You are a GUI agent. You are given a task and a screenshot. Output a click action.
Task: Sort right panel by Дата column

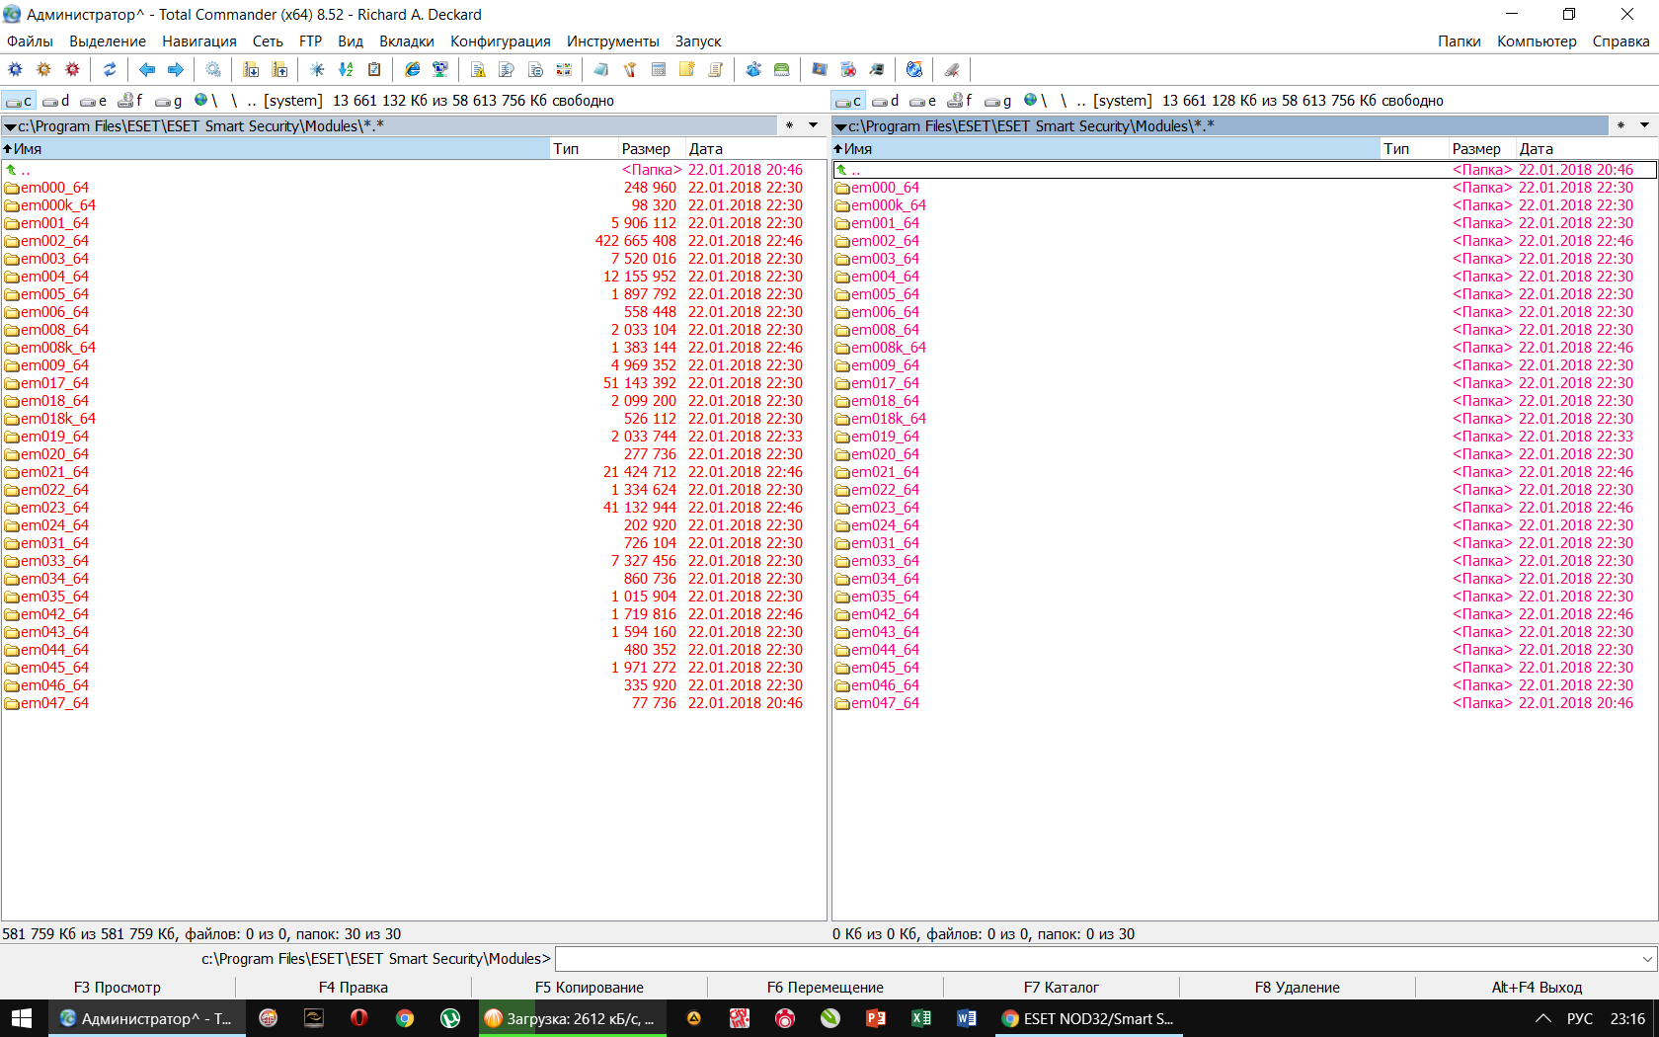tap(1586, 149)
